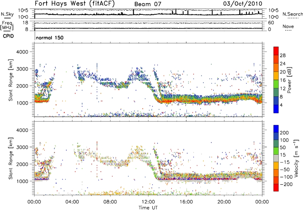Click the 'Power [dB]' color bar label
The image size is (303, 210).
[x=289, y=80]
